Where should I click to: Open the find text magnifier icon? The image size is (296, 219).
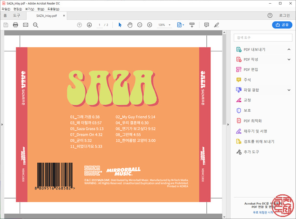tap(35, 25)
